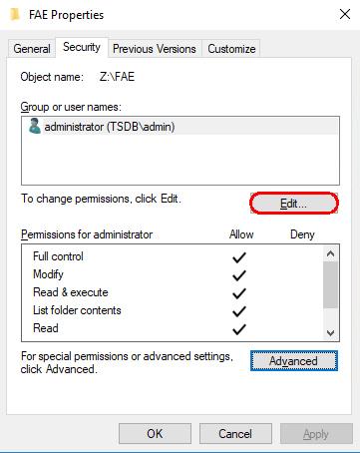Image resolution: width=360 pixels, height=453 pixels.
Task: Click the folder icon in title bar
Action: point(15,15)
